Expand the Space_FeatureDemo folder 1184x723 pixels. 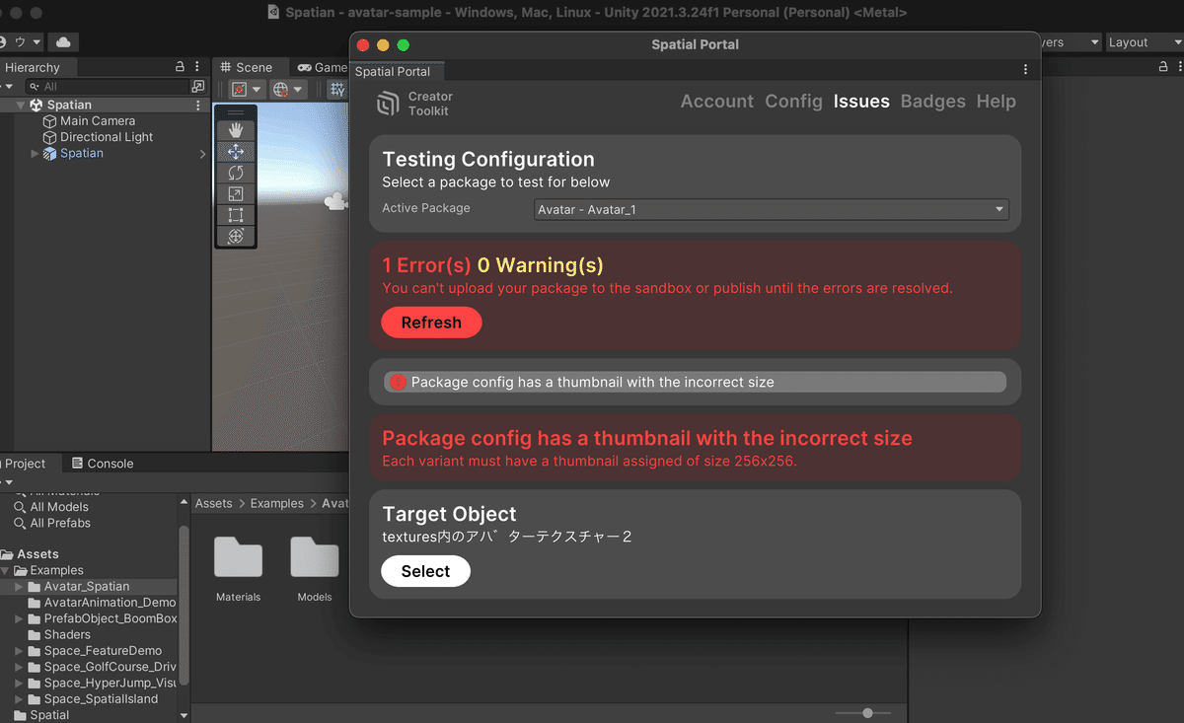tap(20, 651)
